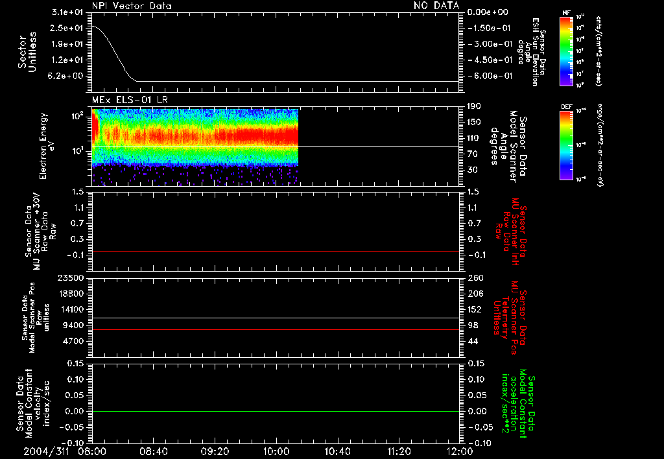Click the '110' scanner angle value
The width and height of the screenshot is (664, 459).
point(474,138)
